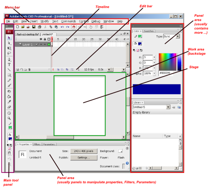
Task: Select the Lasso tool
Action: [x=9, y=53]
